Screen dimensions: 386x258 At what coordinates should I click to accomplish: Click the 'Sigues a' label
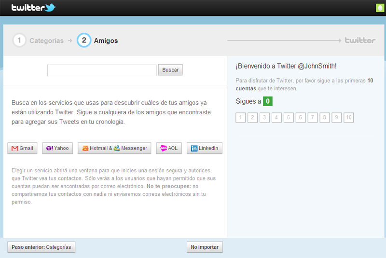click(x=248, y=101)
